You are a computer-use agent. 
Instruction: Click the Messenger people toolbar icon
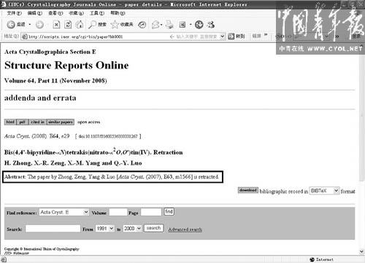click(x=211, y=25)
